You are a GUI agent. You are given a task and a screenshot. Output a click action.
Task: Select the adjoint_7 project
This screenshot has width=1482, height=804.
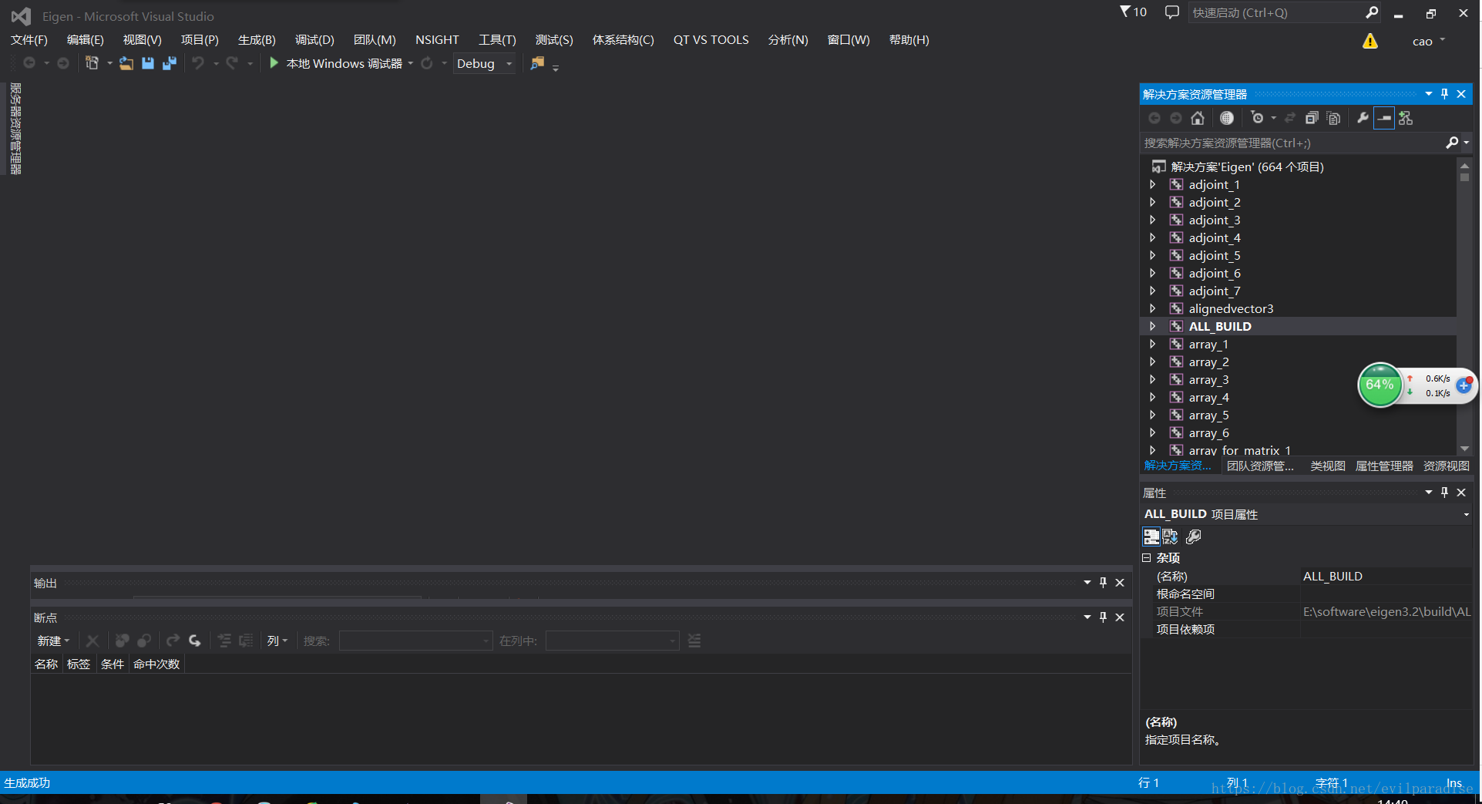pos(1214,291)
